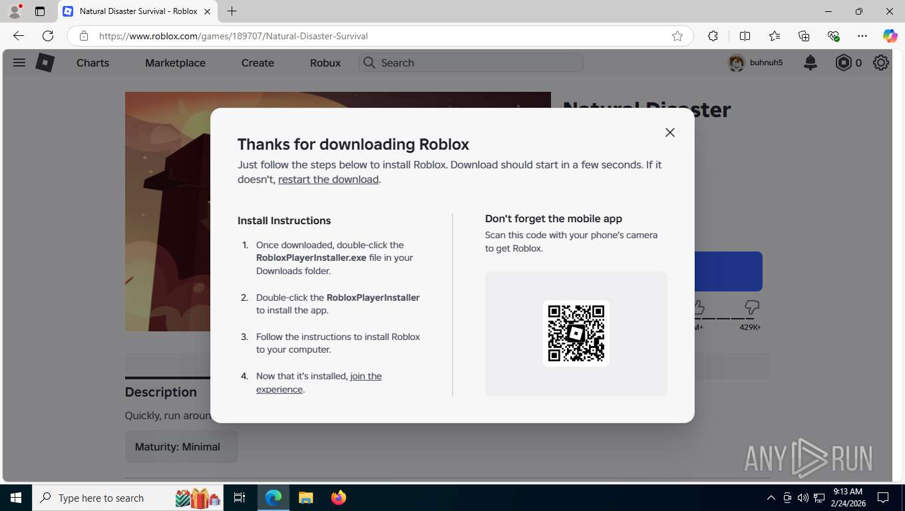Add this page to favorites
This screenshot has width=905, height=511.
(677, 36)
